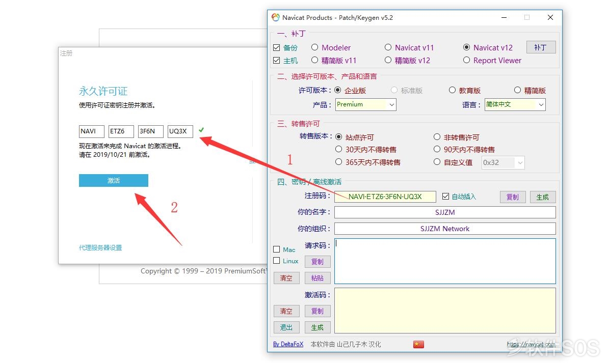Click 生成 to generate the 激活码
Viewport: 608px width, 363px height.
[318, 327]
